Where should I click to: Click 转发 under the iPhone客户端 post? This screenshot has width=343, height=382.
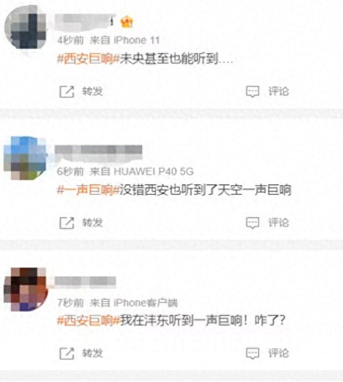(92, 353)
